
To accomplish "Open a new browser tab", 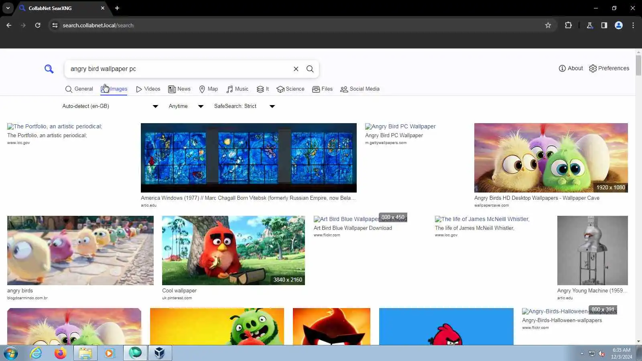I will (117, 8).
